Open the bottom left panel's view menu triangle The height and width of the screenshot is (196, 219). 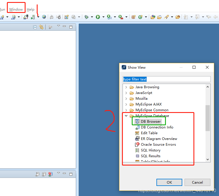coord(59,173)
